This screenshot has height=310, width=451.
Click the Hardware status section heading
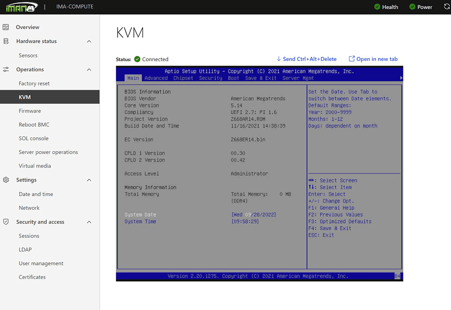pyautogui.click(x=36, y=41)
